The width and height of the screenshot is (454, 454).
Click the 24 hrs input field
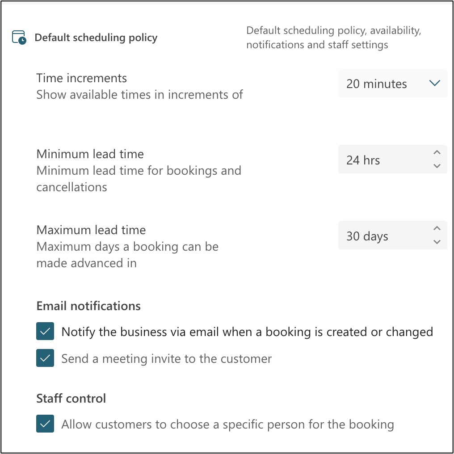[380, 160]
